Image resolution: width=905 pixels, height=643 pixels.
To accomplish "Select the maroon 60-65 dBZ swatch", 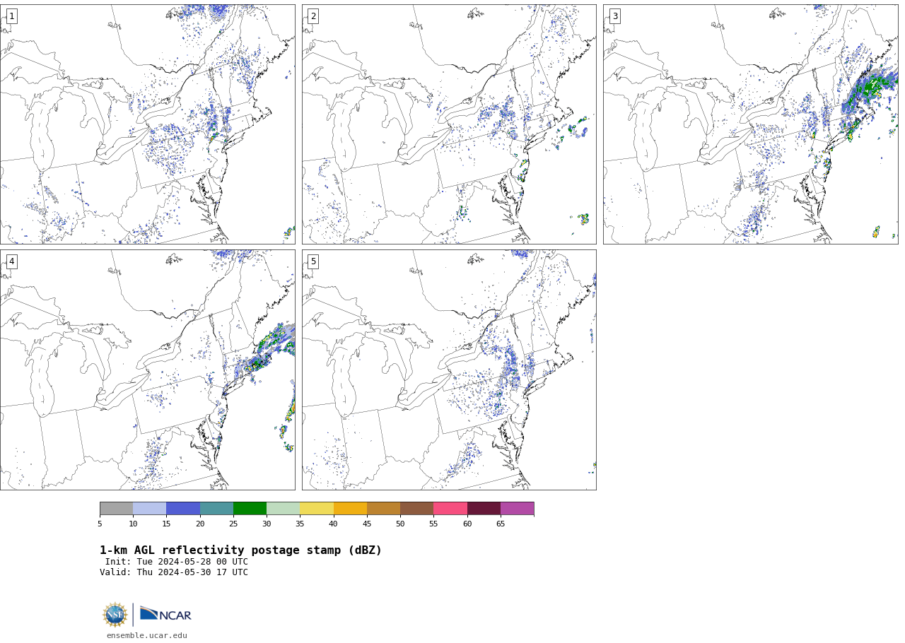I will pyautogui.click(x=484, y=509).
